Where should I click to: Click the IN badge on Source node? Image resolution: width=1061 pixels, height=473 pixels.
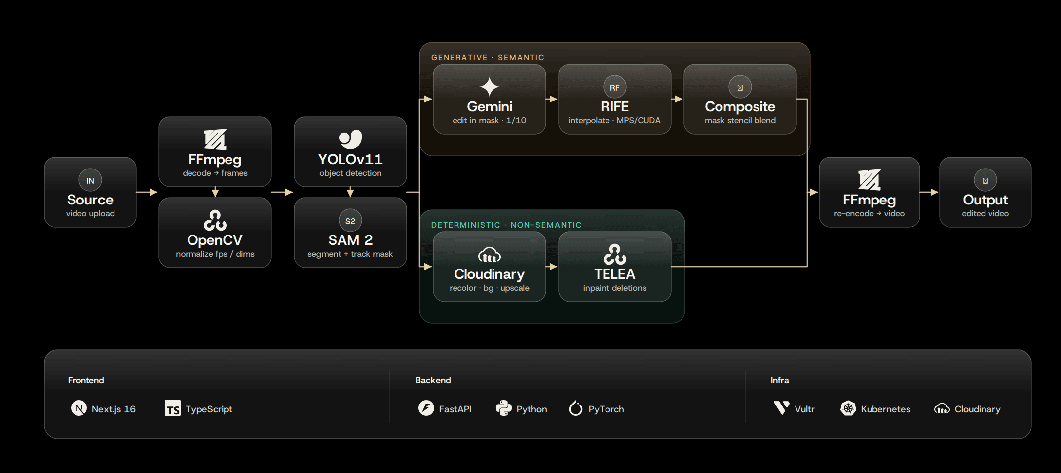[x=90, y=180]
